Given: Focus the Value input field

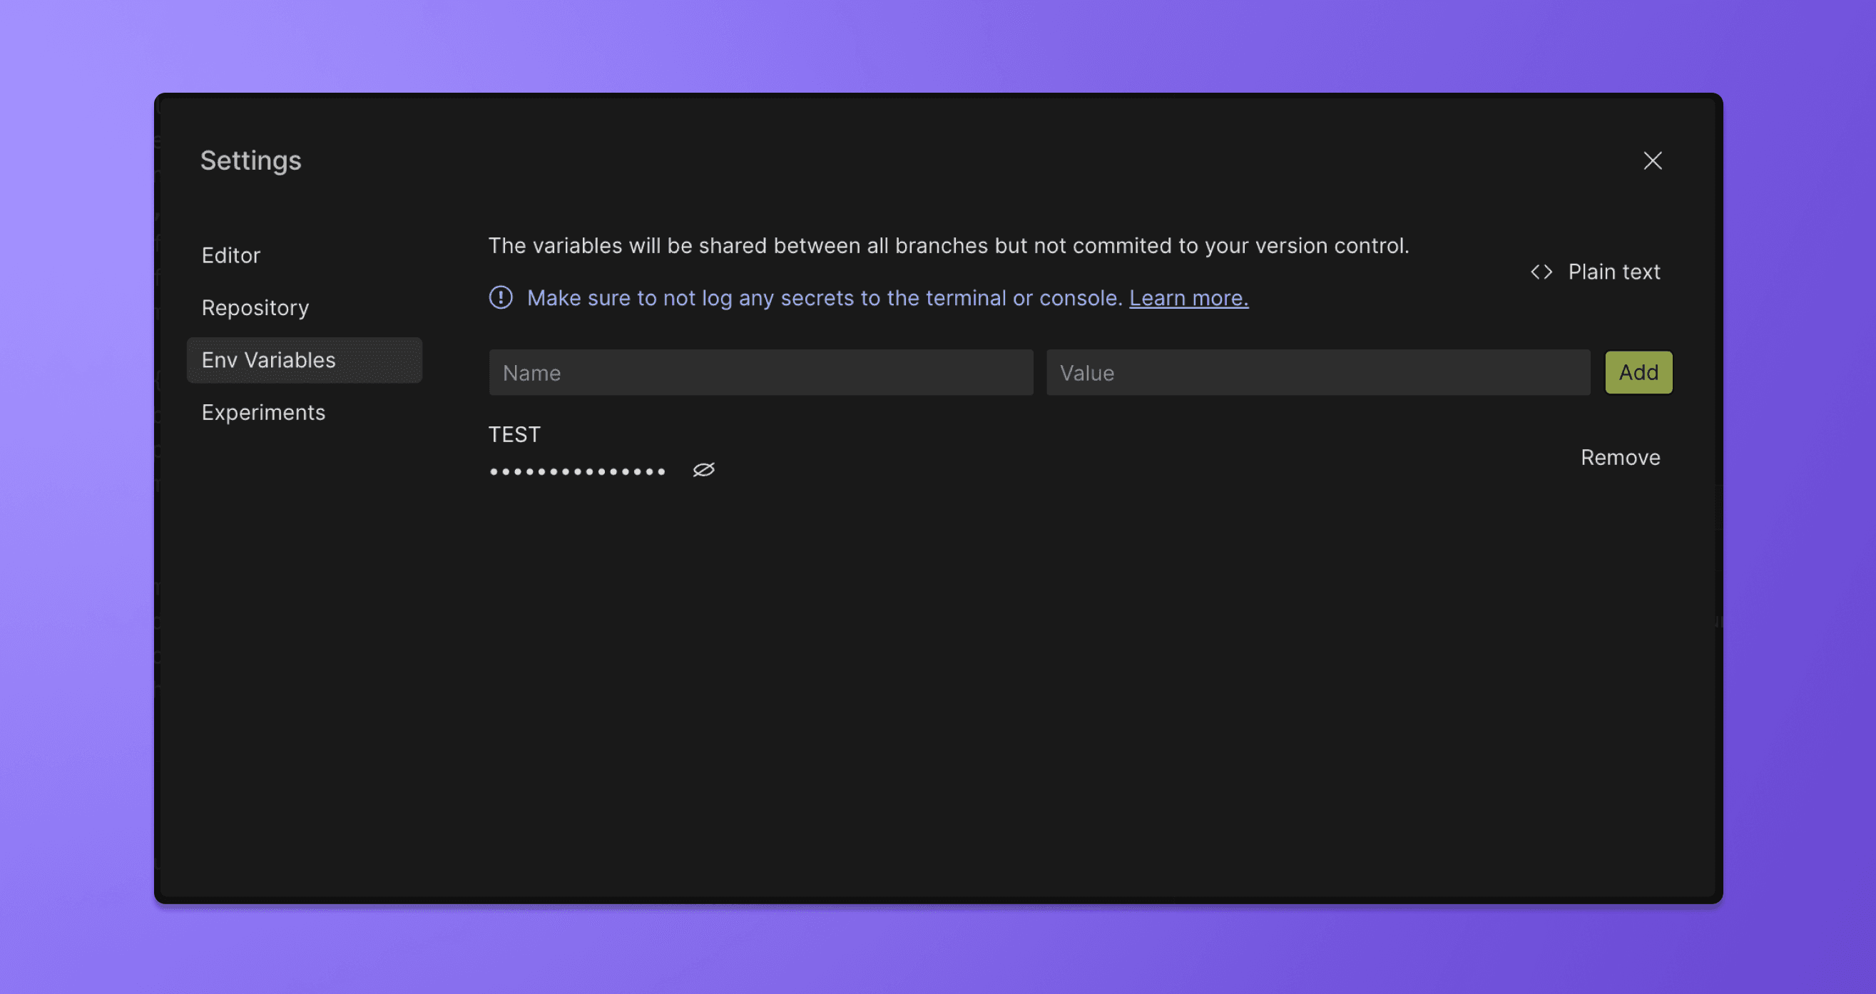Looking at the screenshot, I should coord(1317,373).
